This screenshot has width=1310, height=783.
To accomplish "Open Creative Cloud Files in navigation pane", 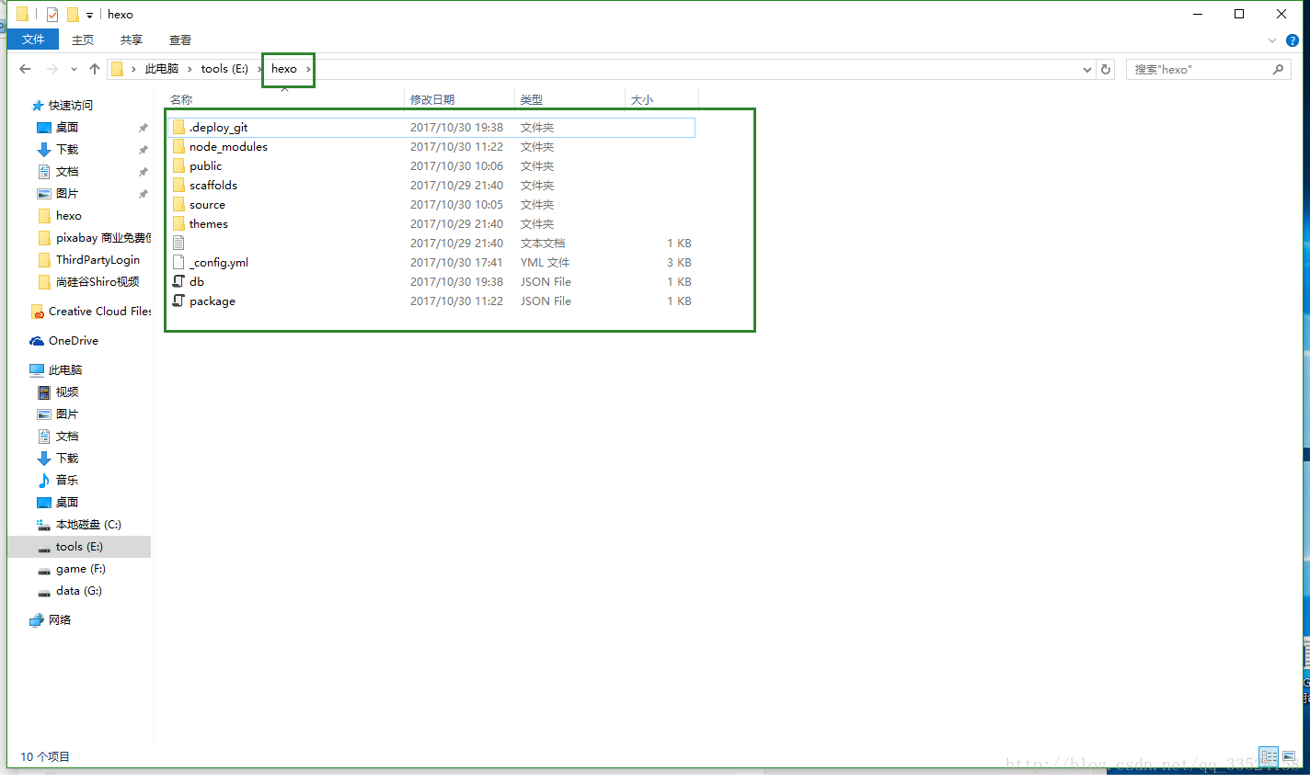I will pos(99,312).
